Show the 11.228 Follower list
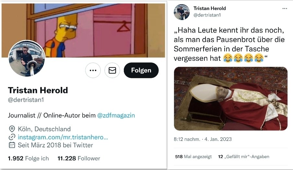This screenshot has height=170, width=293. [79, 158]
